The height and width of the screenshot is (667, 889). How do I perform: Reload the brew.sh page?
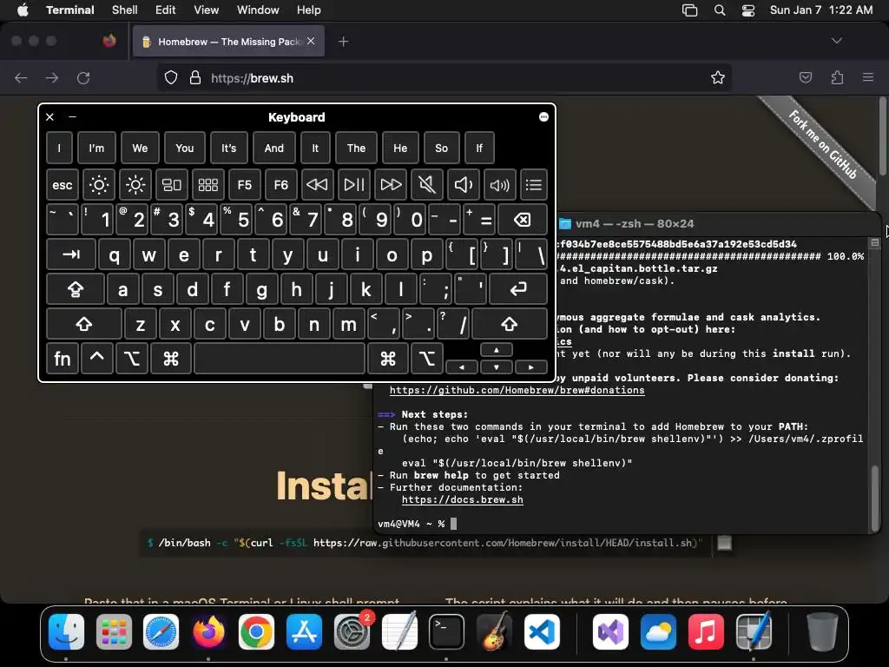(x=83, y=77)
